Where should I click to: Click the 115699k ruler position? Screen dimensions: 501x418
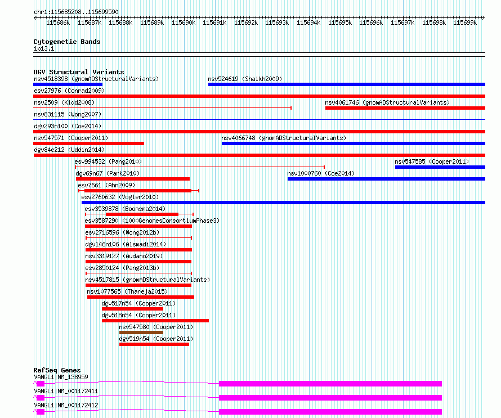pyautogui.click(x=465, y=23)
